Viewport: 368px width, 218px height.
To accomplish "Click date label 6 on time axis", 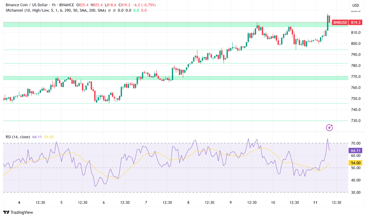I will (104, 203).
